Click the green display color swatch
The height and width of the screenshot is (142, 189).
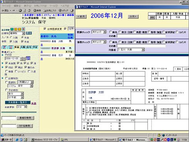pos(12,29)
